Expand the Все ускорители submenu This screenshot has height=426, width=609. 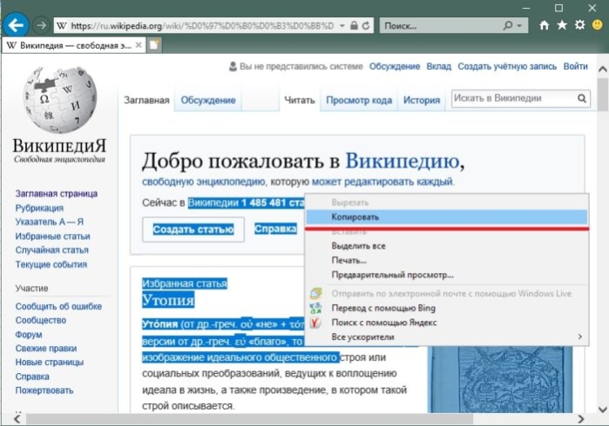447,336
